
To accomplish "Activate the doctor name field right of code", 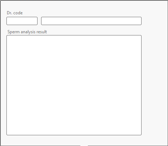I will (91, 21).
